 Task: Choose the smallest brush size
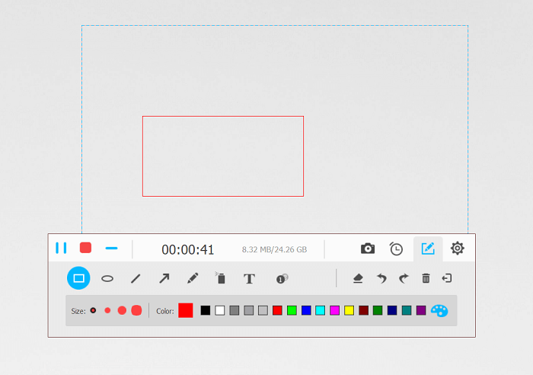point(93,310)
